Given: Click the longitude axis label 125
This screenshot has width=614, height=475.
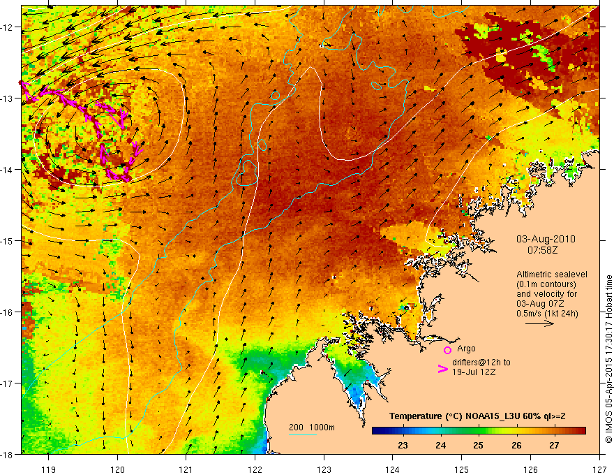Looking at the screenshot, I should coord(462,469).
